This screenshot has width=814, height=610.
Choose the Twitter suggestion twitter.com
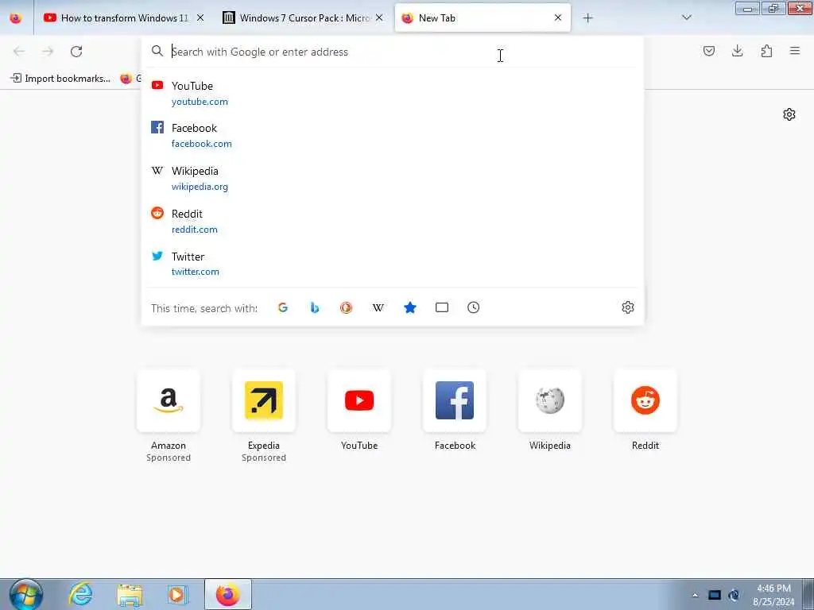[392, 264]
